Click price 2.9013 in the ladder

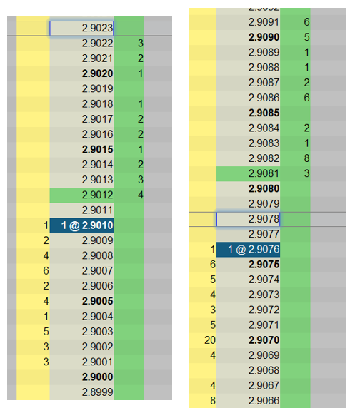coord(97,180)
